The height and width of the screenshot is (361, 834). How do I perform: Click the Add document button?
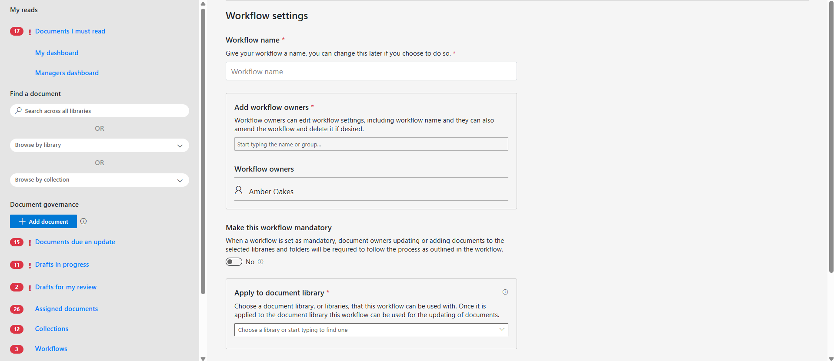tap(43, 222)
